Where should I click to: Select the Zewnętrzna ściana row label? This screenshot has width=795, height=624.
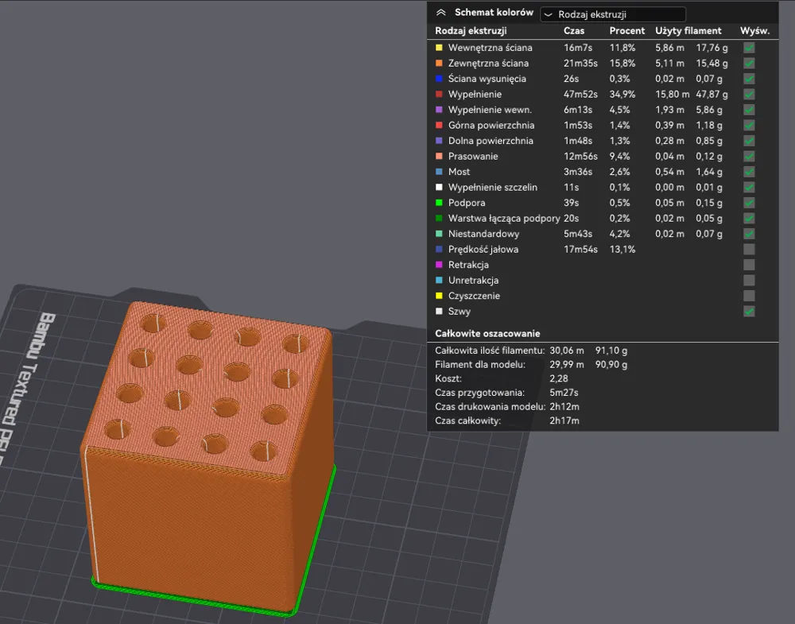(x=488, y=64)
